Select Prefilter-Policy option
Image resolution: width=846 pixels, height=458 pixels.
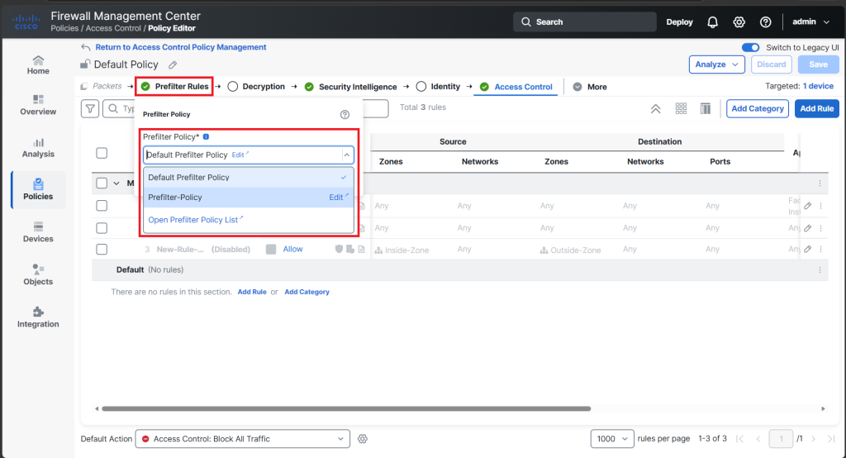(x=248, y=197)
